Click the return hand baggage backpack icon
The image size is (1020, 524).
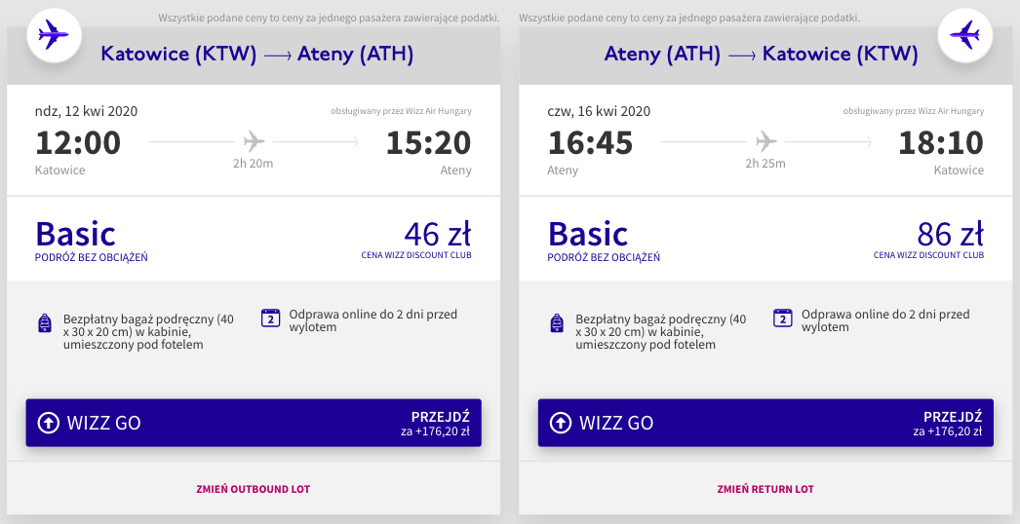pos(557,323)
